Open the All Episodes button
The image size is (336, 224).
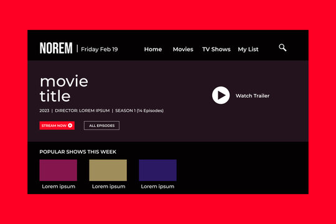pyautogui.click(x=101, y=126)
